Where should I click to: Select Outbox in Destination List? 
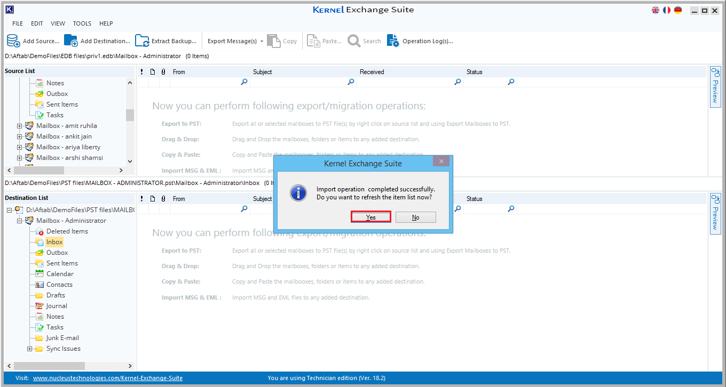tap(57, 253)
